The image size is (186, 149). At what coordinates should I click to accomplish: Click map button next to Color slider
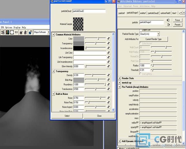109,38
